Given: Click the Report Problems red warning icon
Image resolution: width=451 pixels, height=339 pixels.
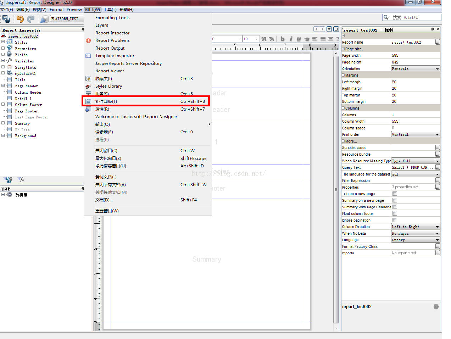Looking at the screenshot, I should tap(88, 40).
